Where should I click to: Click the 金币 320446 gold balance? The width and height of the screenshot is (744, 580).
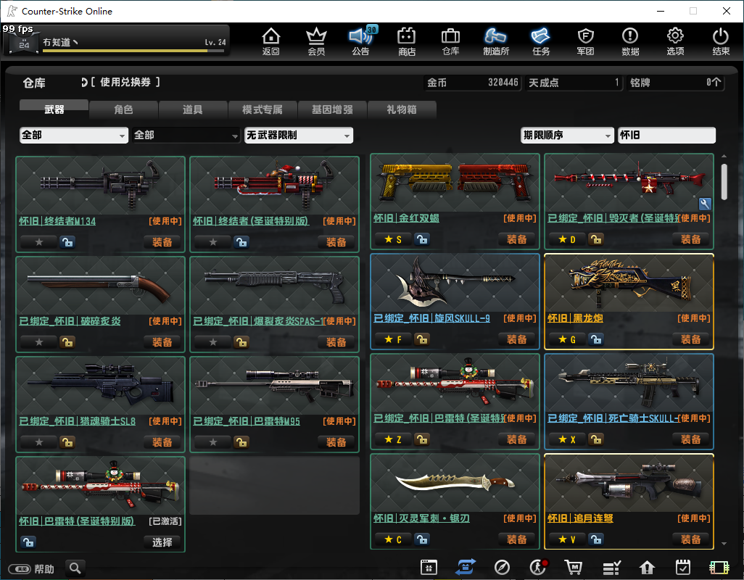(x=473, y=83)
